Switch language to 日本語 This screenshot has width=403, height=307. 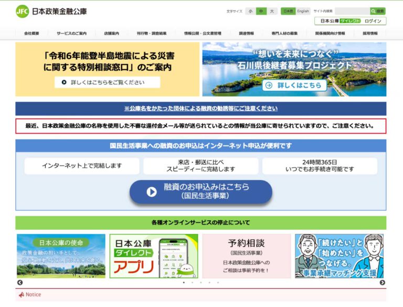[288, 11]
